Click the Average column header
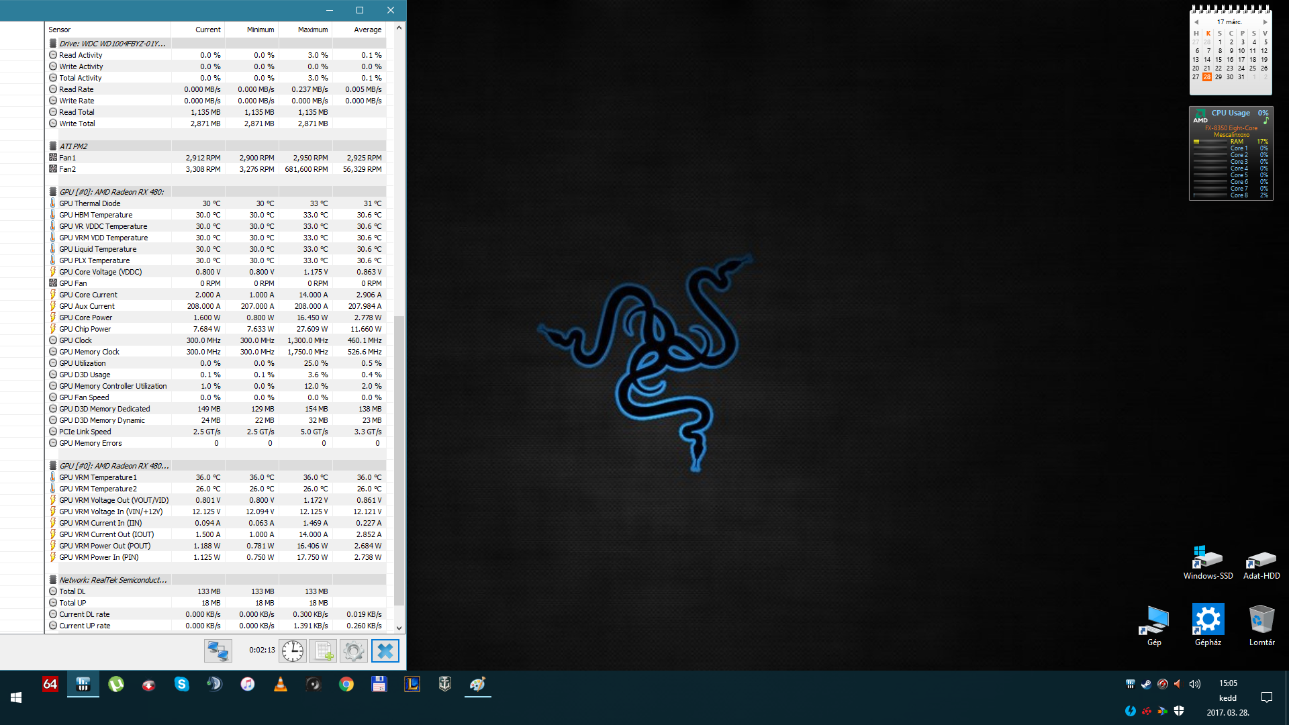This screenshot has width=1289, height=725. [367, 30]
